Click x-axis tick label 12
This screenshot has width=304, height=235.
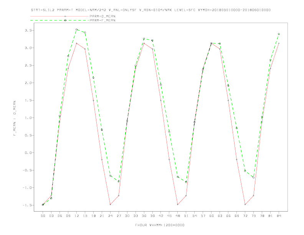(77, 216)
